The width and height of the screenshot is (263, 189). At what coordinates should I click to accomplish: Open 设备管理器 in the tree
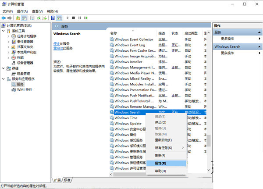pos(25,63)
